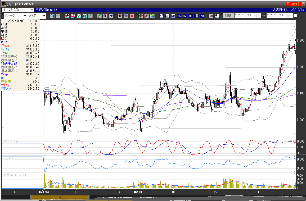Image resolution: width=306 pixels, height=201 pixels.
Task: Click the chart window title bar icon
Action: click(x=3, y=4)
